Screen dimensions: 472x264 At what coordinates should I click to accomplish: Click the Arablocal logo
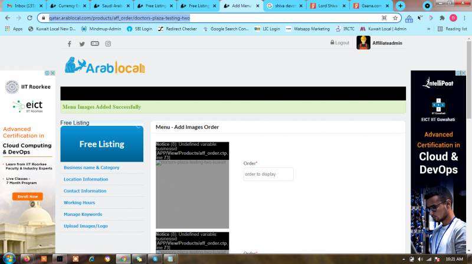click(x=105, y=65)
